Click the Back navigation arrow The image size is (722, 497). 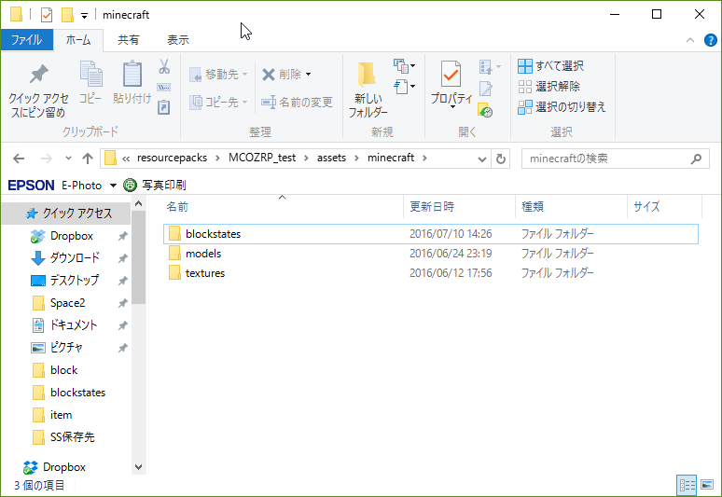click(19, 159)
